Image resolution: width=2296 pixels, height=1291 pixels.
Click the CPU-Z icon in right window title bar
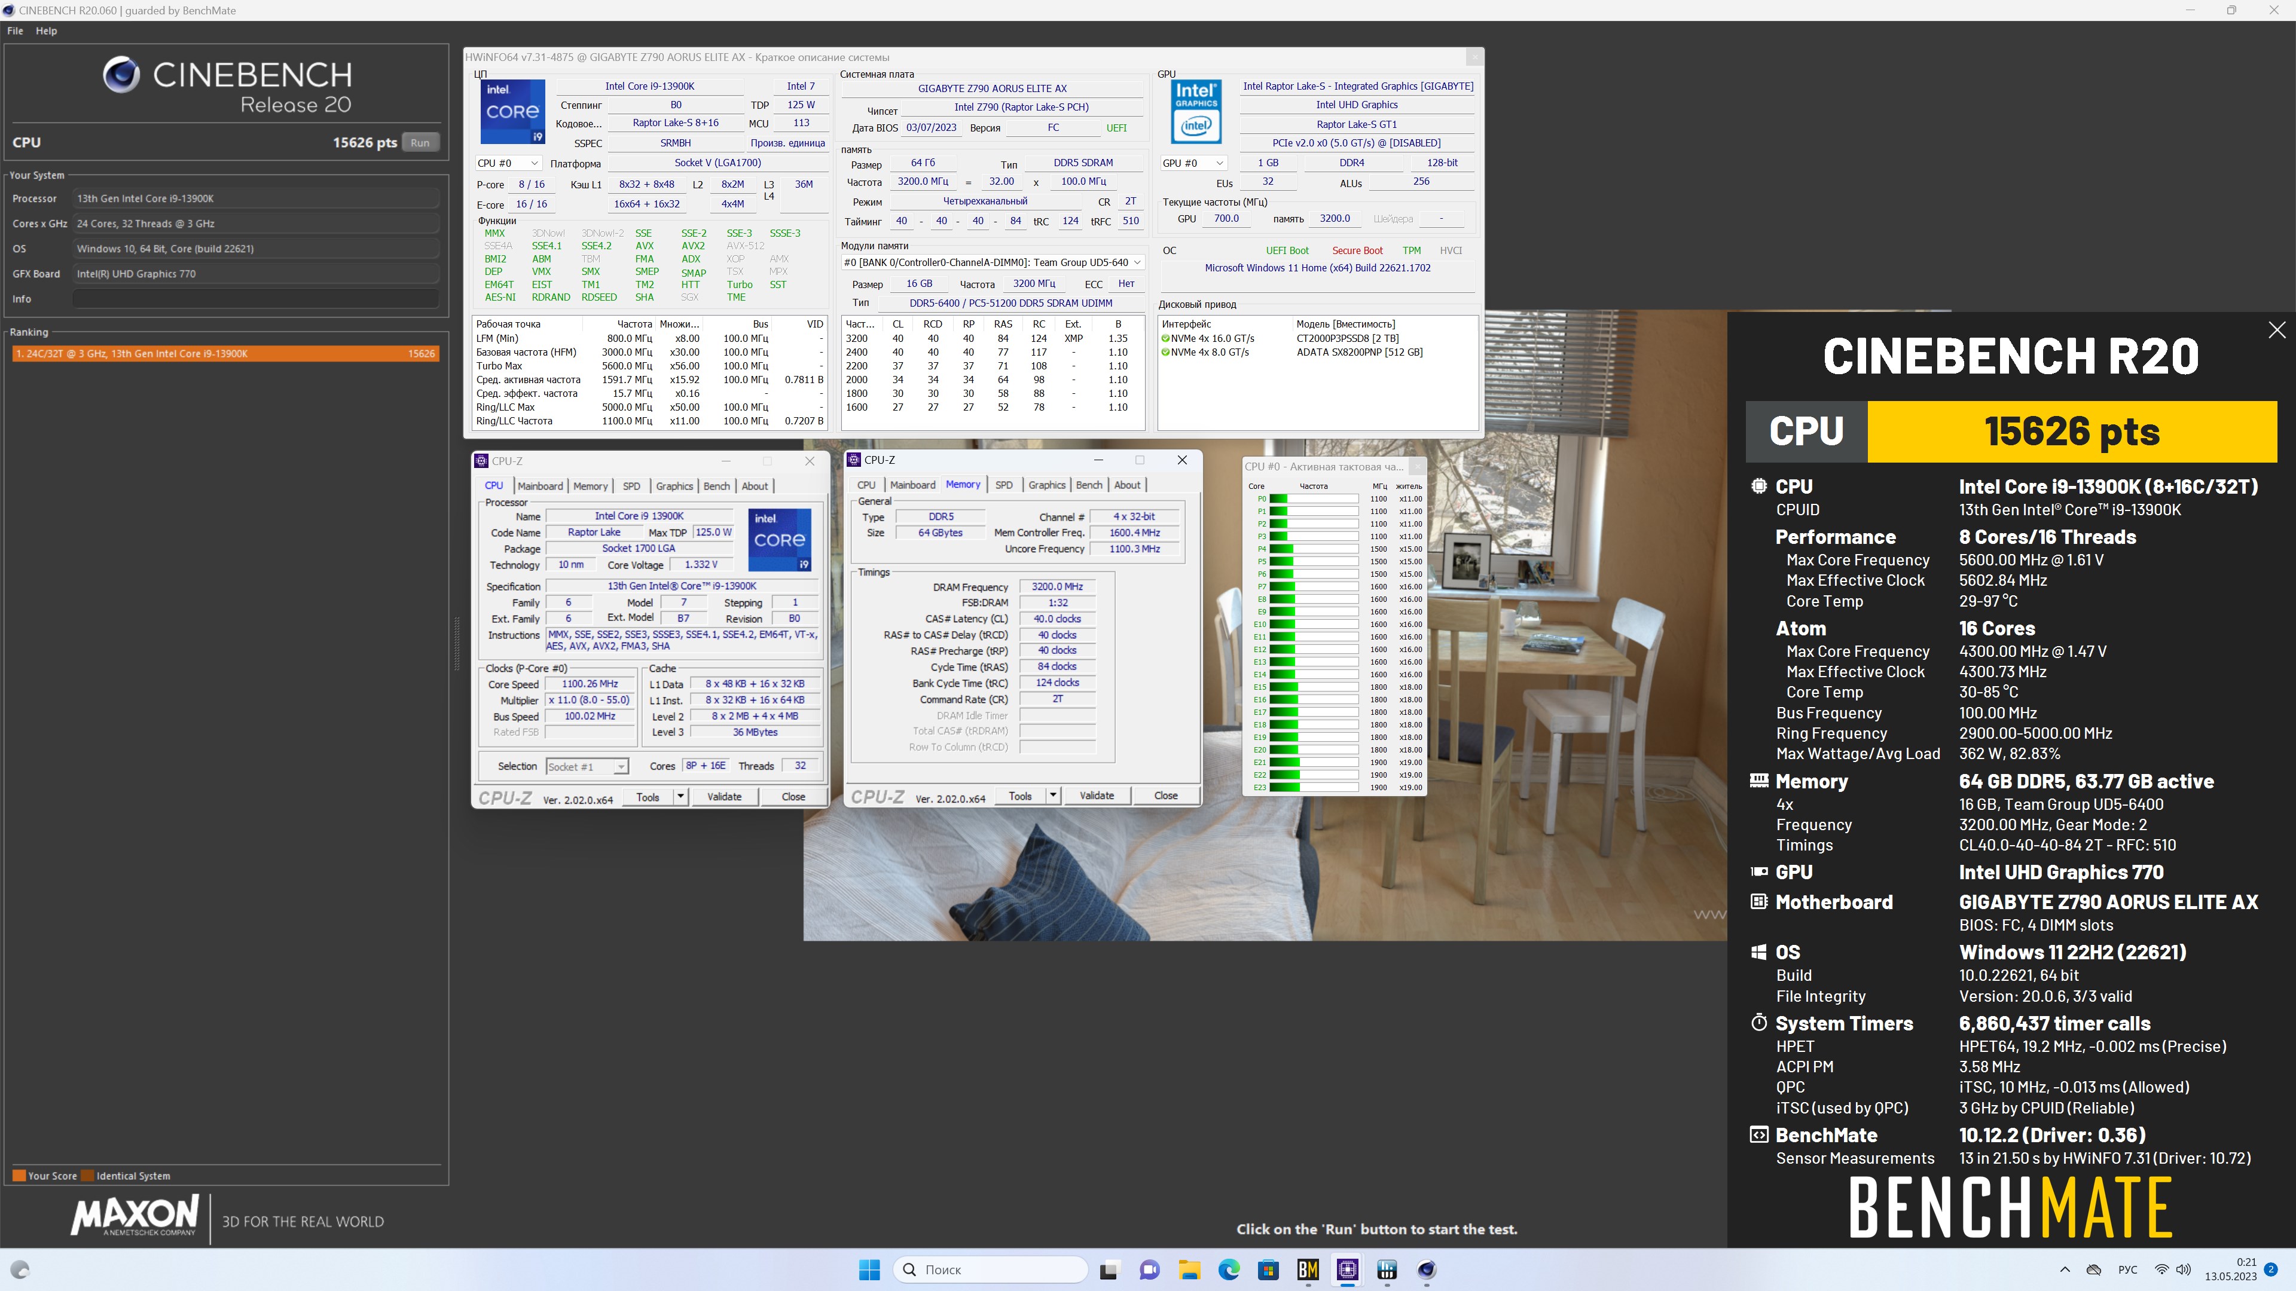(854, 460)
